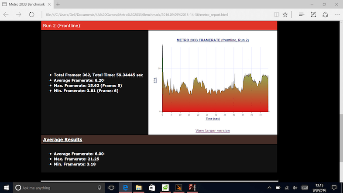Click Min. Framerate: 3.18 text
Viewport: 343px width, 193px height.
pyautogui.click(x=75, y=164)
